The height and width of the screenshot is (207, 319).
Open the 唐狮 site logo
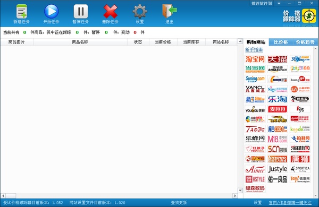click(300, 159)
